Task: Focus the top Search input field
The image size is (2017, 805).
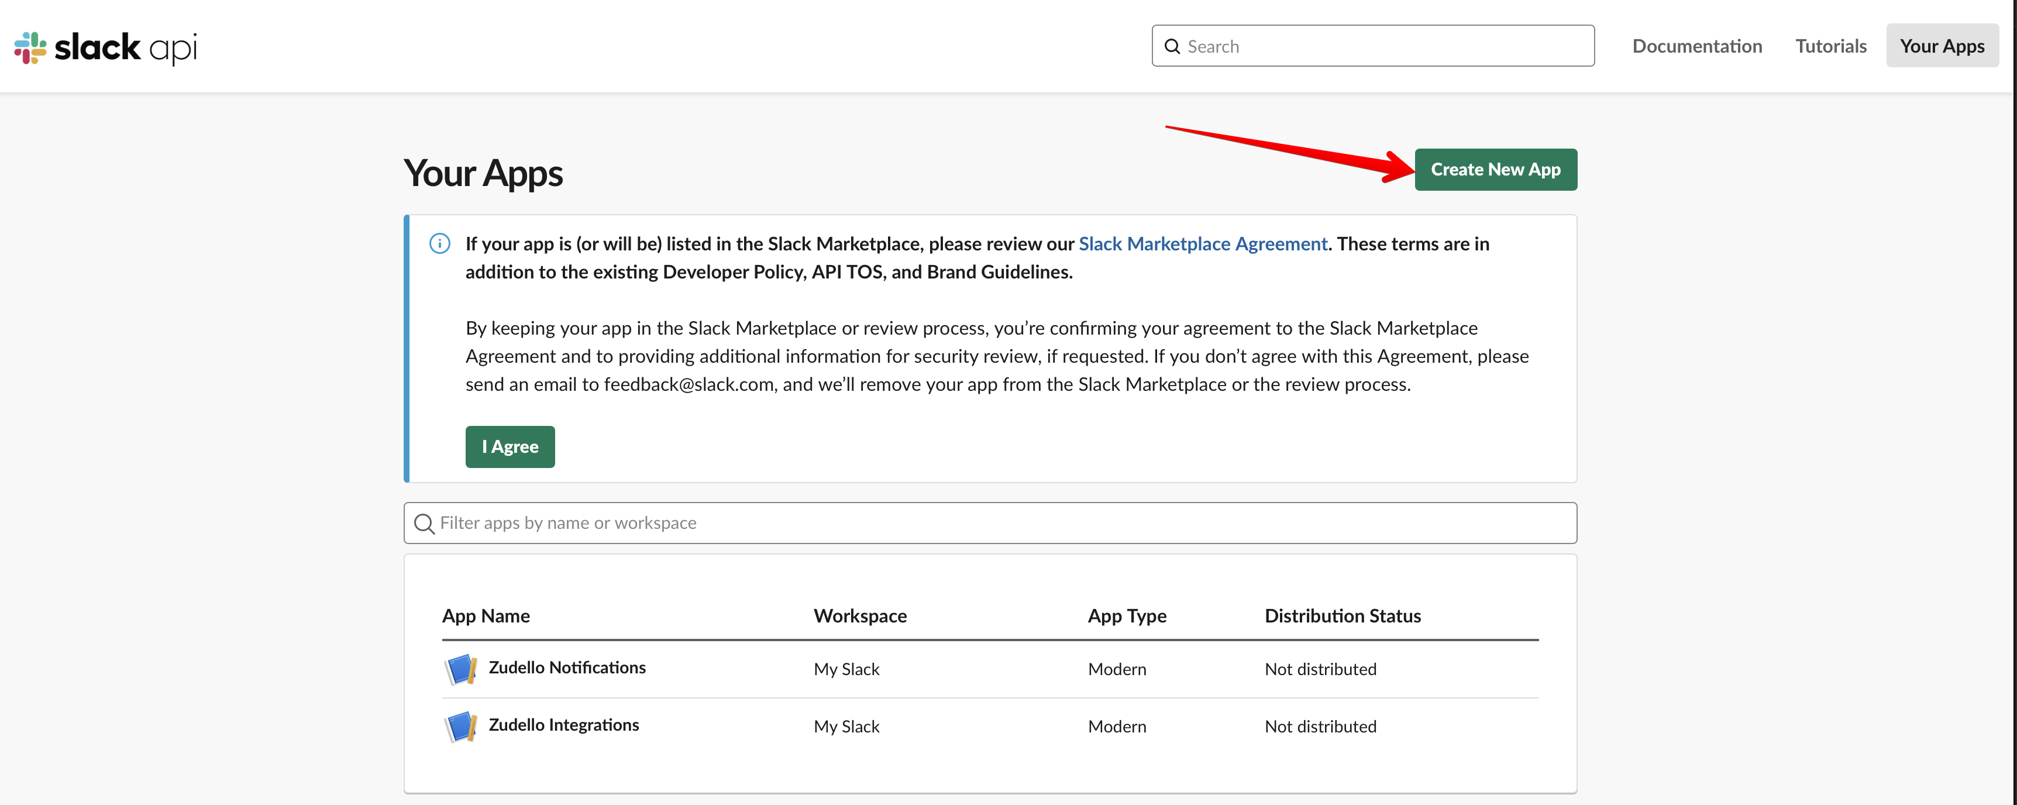Action: [1386, 46]
